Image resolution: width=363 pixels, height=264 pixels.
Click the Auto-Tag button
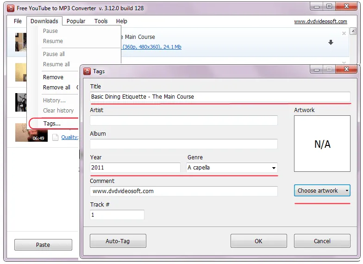click(x=118, y=241)
